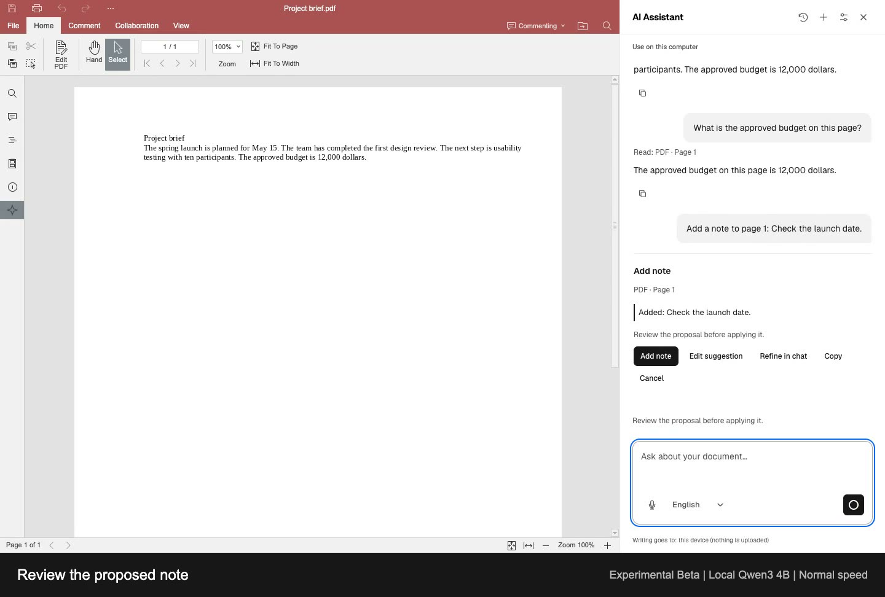Click Fit To Width in toolbar
Image resolution: width=885 pixels, height=597 pixels.
275,63
